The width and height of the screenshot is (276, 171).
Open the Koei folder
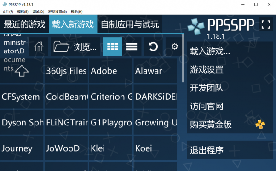pyautogui.click(x=155, y=148)
